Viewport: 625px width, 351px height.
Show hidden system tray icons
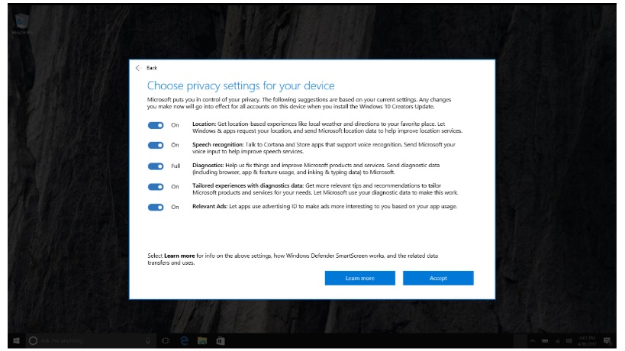(533, 341)
